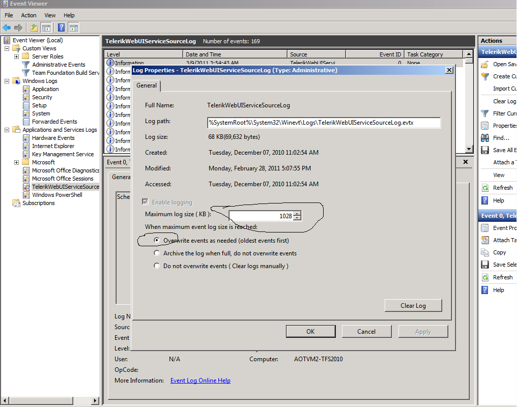The image size is (517, 407).
Task: Click the Event Properties action icon
Action: [x=484, y=228]
